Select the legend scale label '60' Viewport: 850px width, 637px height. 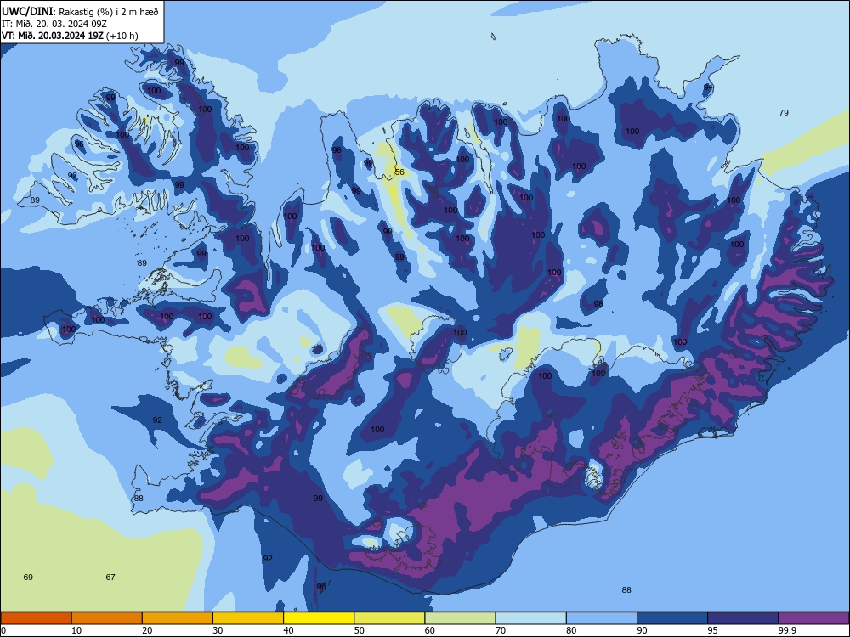point(430,630)
